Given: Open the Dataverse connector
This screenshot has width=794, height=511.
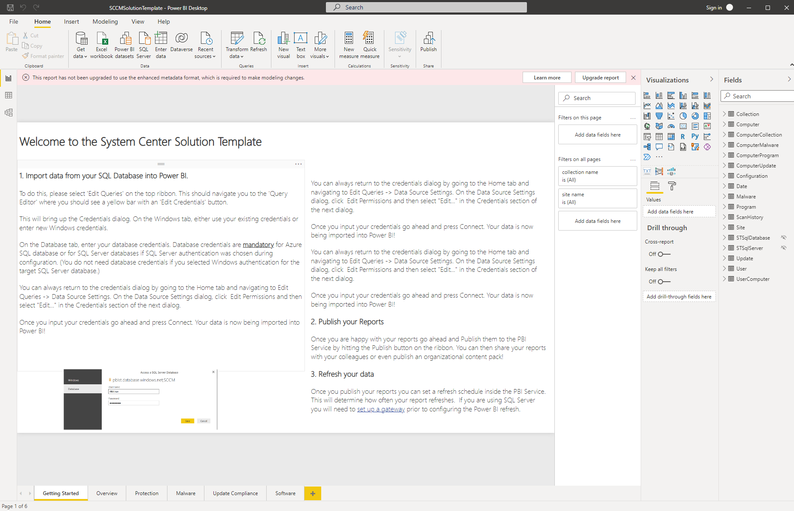Looking at the screenshot, I should (182, 42).
